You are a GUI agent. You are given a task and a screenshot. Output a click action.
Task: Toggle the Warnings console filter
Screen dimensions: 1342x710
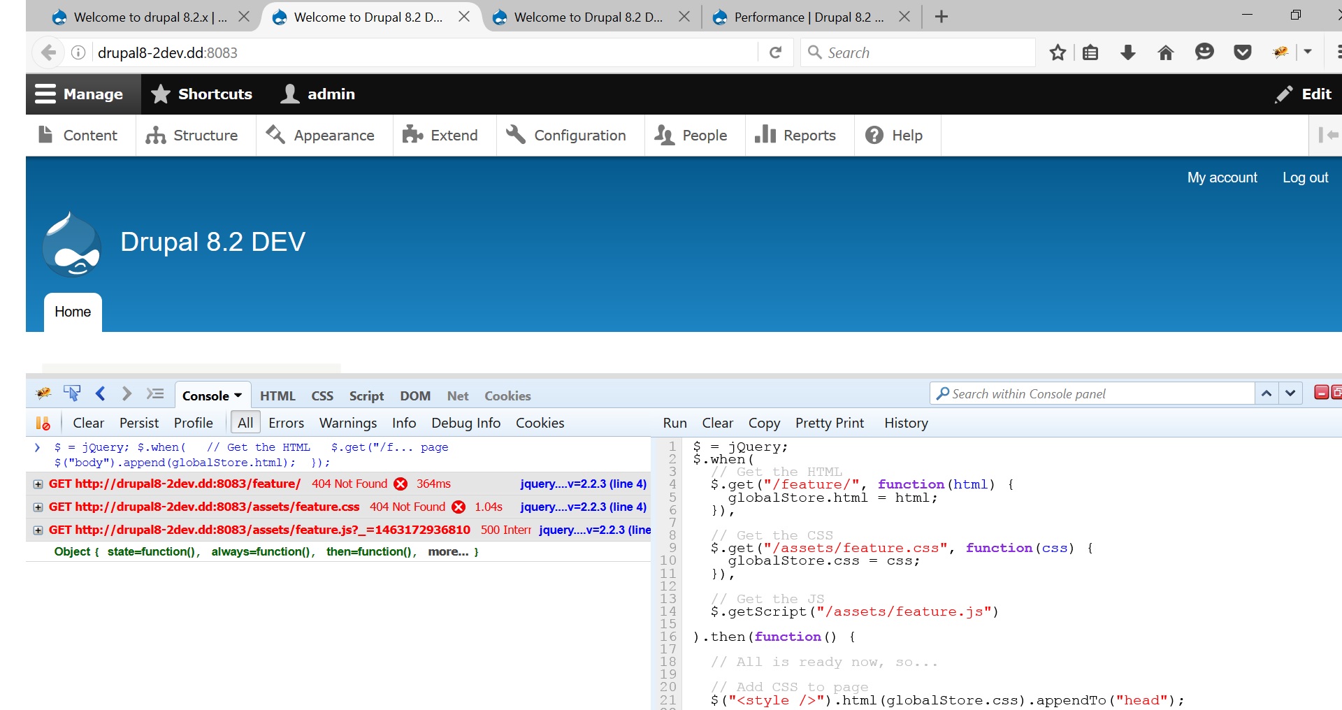(x=348, y=423)
